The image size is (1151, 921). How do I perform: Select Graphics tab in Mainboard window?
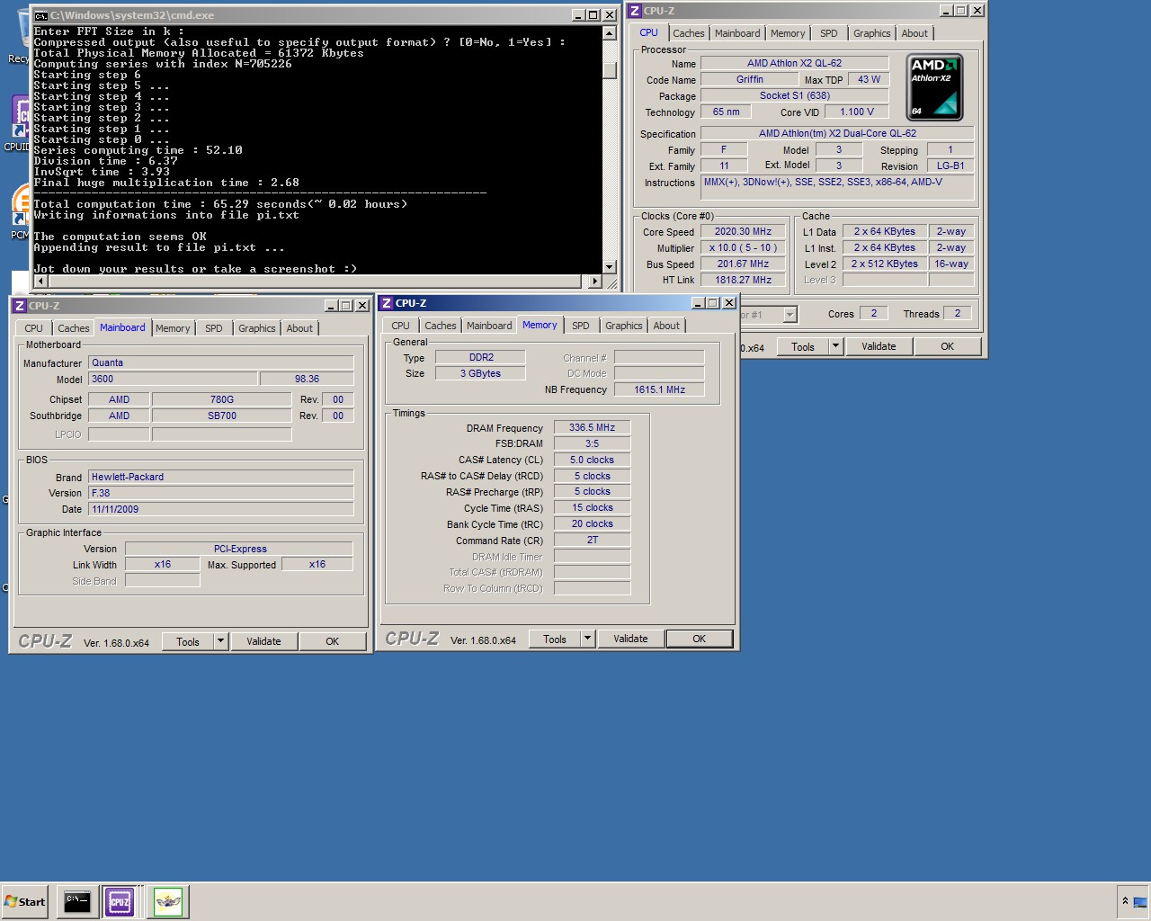257,328
